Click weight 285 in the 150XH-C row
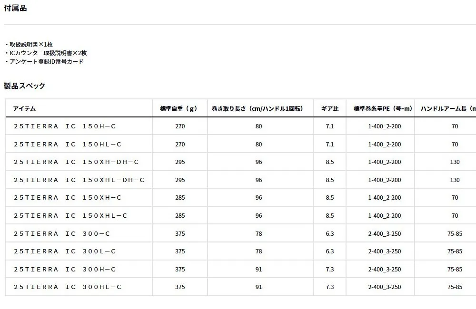The image size is (476, 309). coord(180,198)
